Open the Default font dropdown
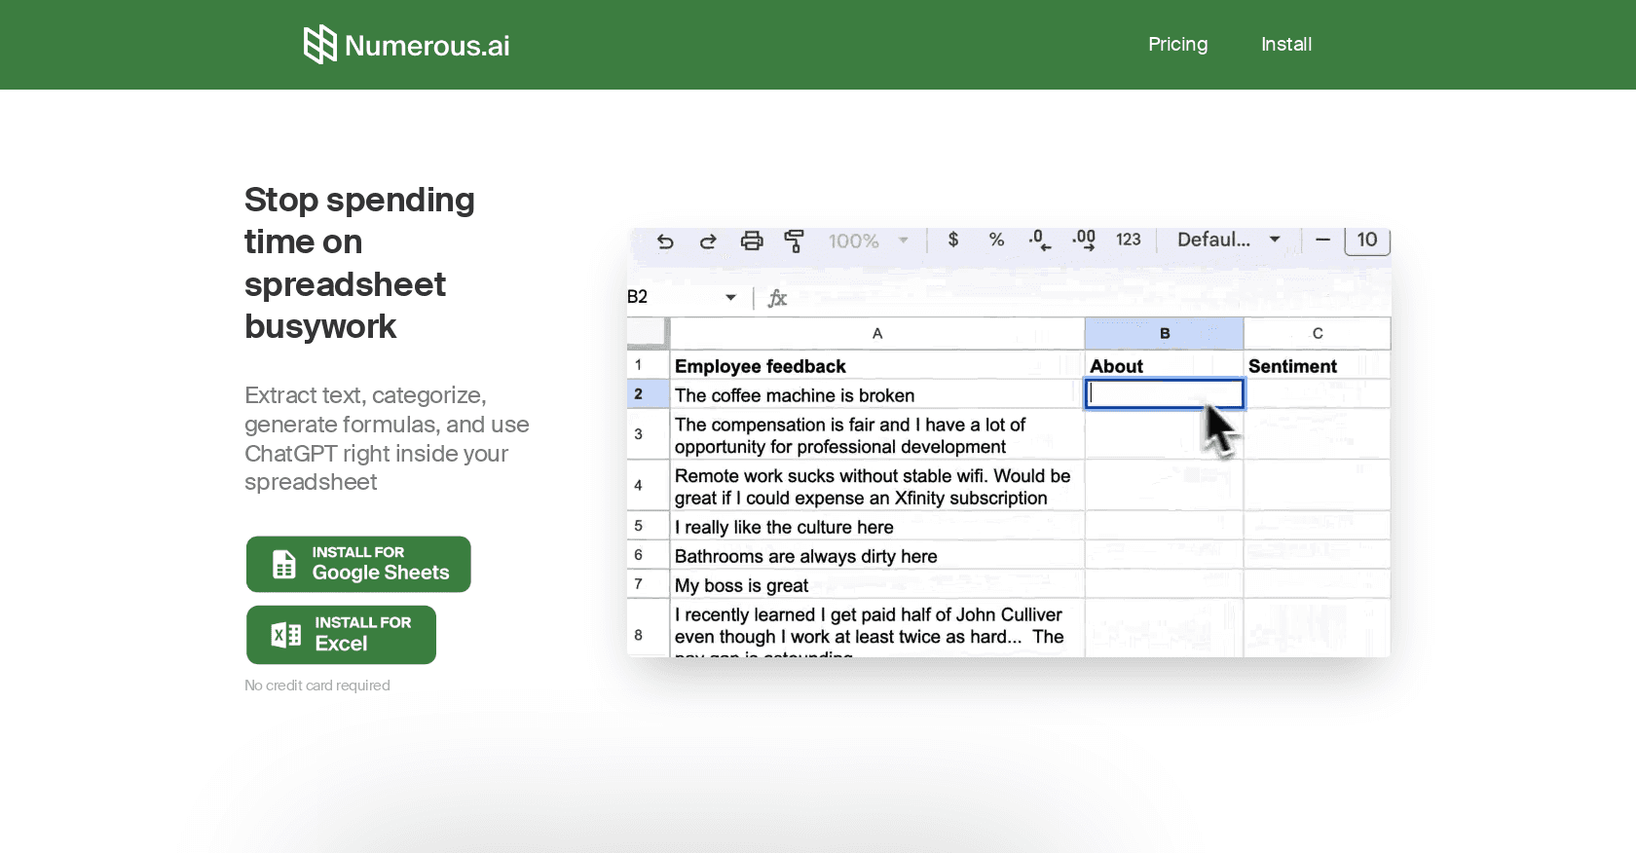The height and width of the screenshot is (853, 1636). click(x=1228, y=240)
